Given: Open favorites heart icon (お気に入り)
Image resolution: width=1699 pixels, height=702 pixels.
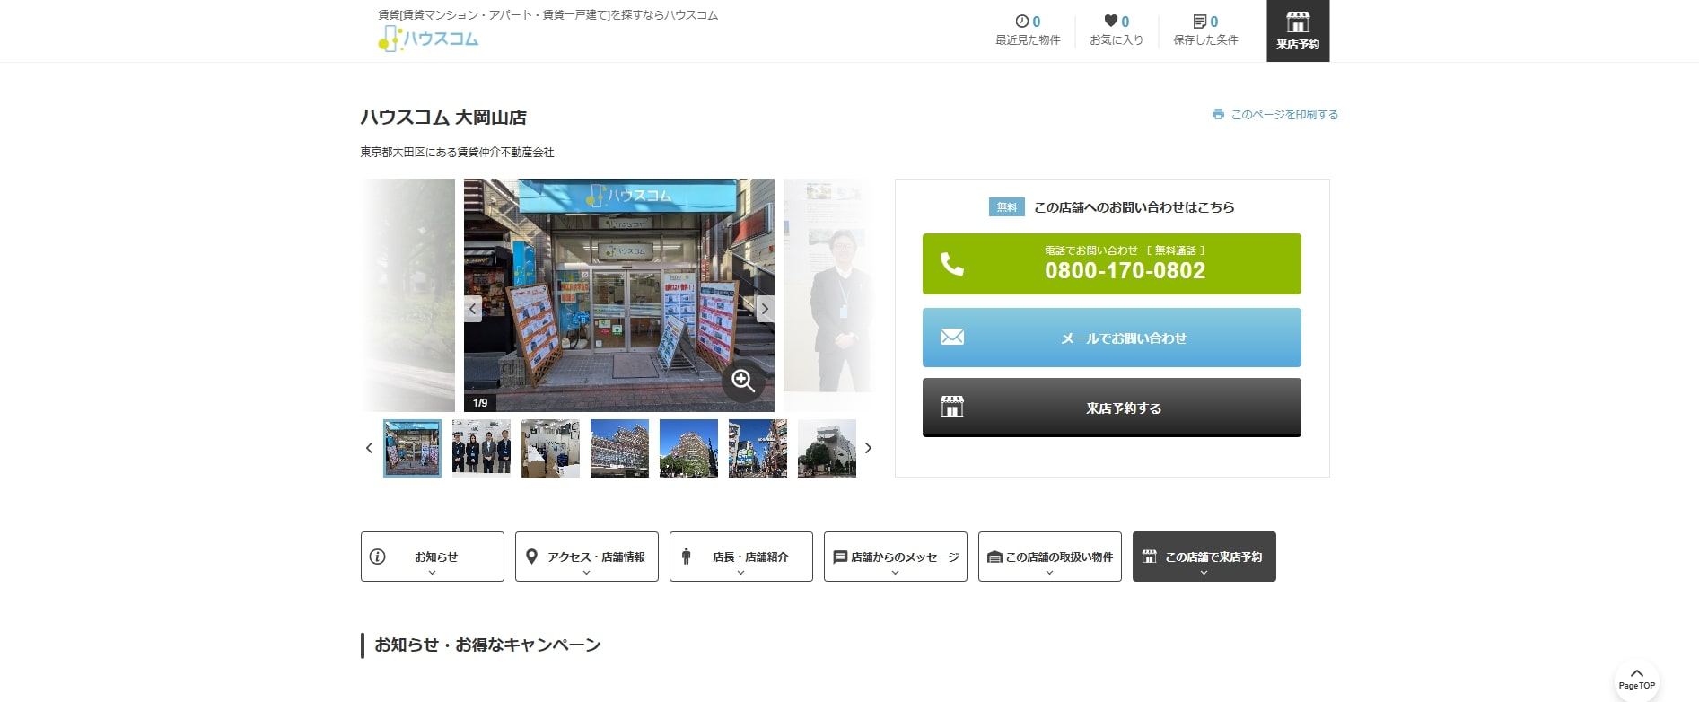Looking at the screenshot, I should (x=1117, y=31).
